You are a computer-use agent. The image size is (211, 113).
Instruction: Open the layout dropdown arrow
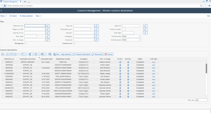click(x=45, y=54)
